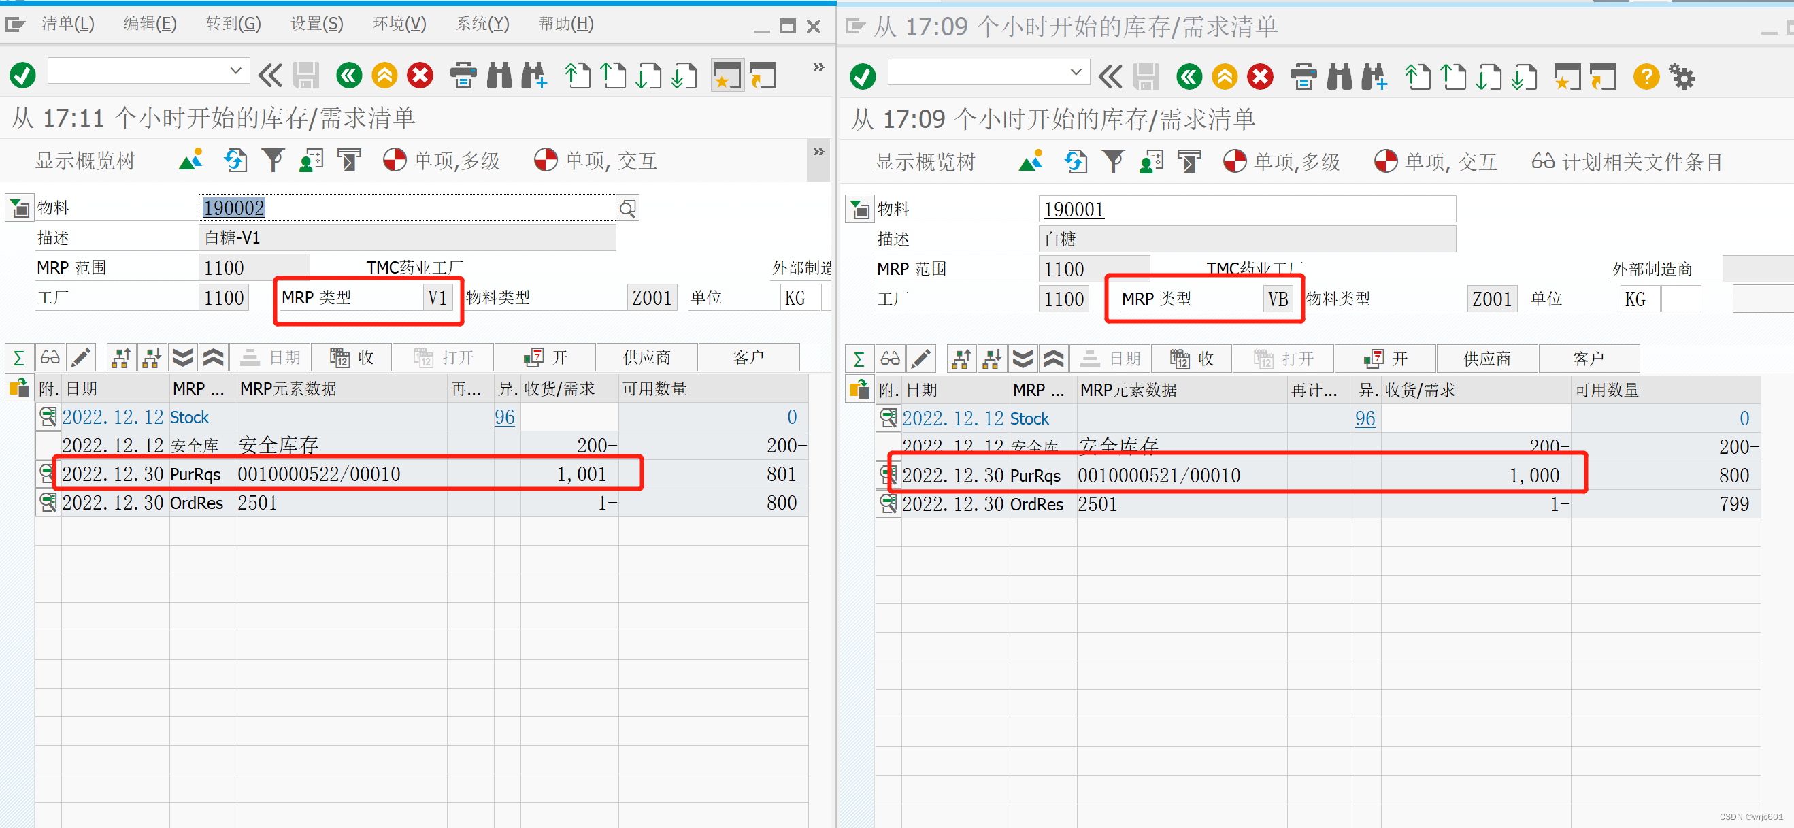Click the Sum sigma icon in left table toolbar

point(19,357)
